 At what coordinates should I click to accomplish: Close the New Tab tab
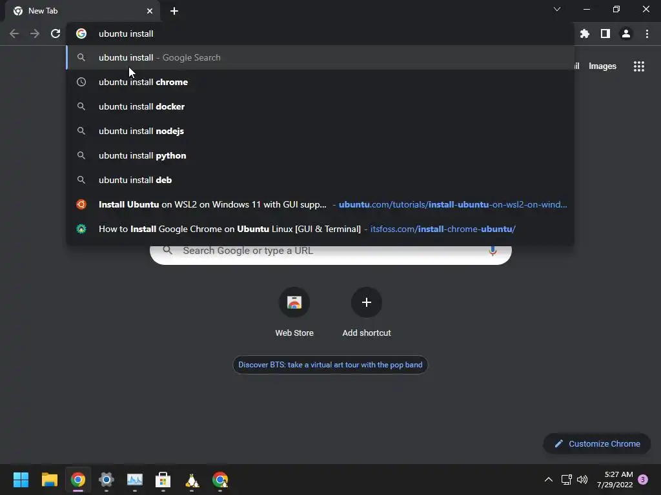150,11
